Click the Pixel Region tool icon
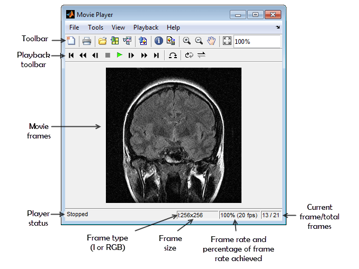Image resolution: width=359 pixels, height=269 pixels. [171, 41]
